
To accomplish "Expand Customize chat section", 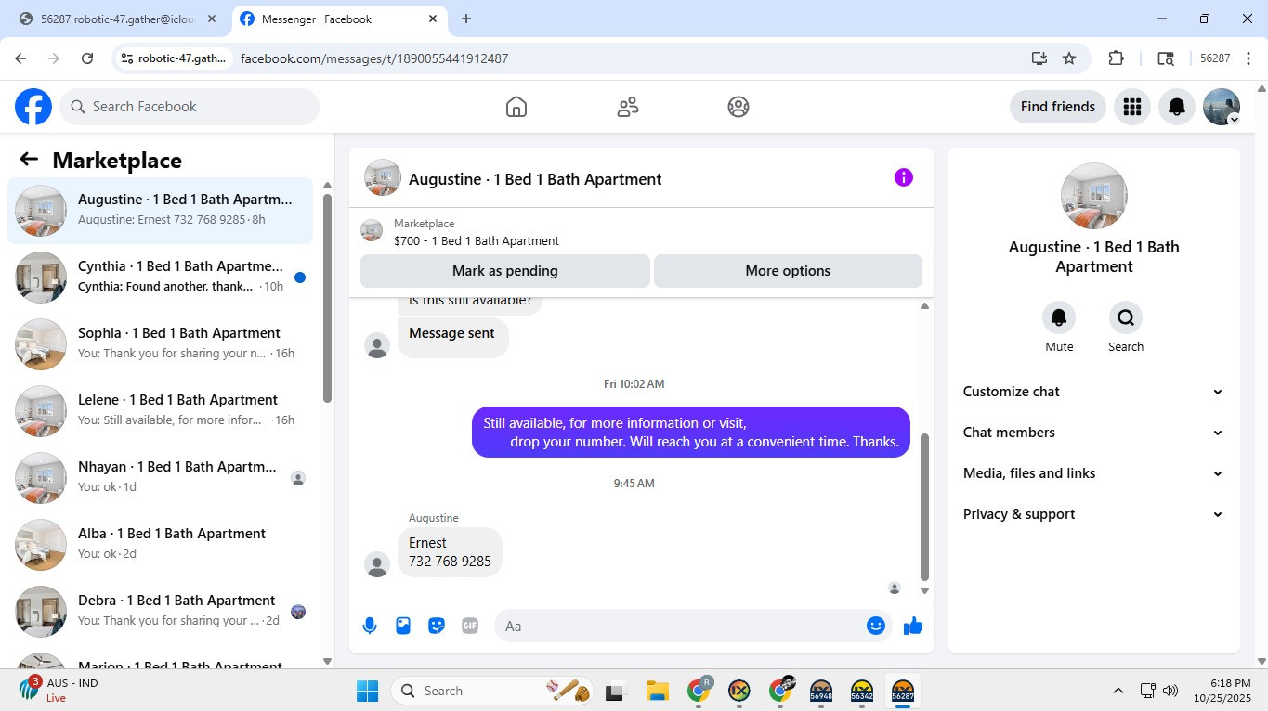I will tap(1093, 392).
